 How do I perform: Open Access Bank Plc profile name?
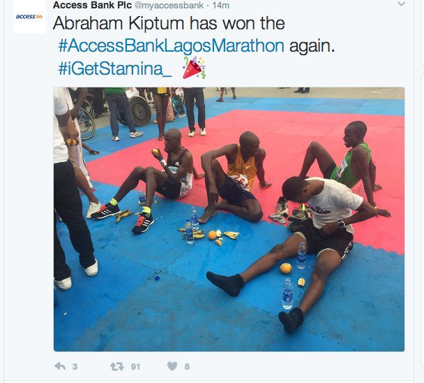92,5
